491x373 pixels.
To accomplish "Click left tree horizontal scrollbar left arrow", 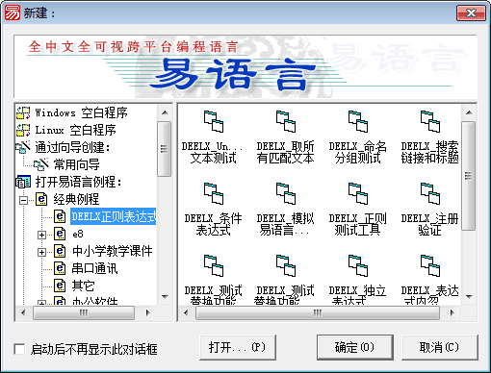I will tap(23, 312).
